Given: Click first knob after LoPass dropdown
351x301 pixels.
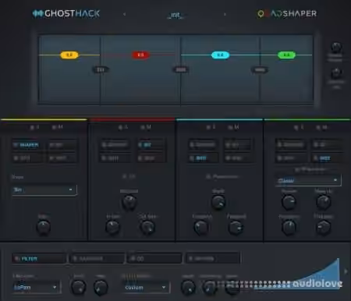Looking at the screenshot, I should [x=78, y=287].
